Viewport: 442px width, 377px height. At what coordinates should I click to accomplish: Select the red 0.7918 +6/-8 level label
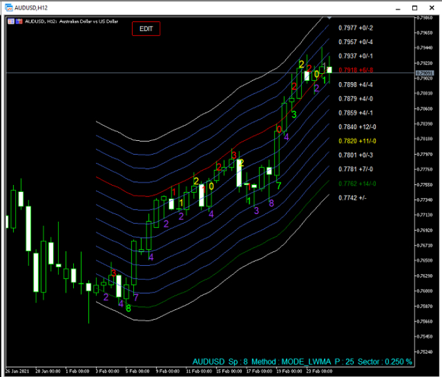click(355, 70)
